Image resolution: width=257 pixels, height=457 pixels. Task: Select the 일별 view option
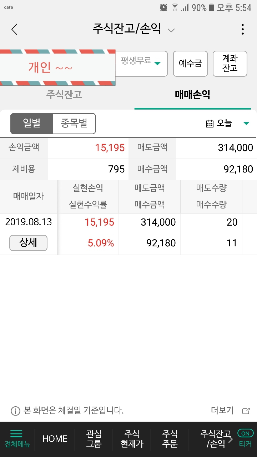pos(32,124)
